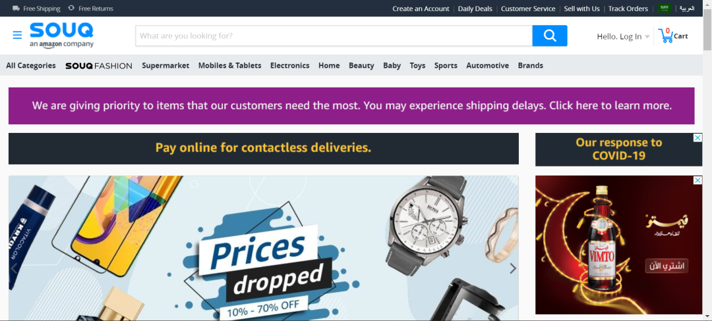Close the Vimto advertisement
Image resolution: width=712 pixels, height=321 pixels.
(697, 180)
